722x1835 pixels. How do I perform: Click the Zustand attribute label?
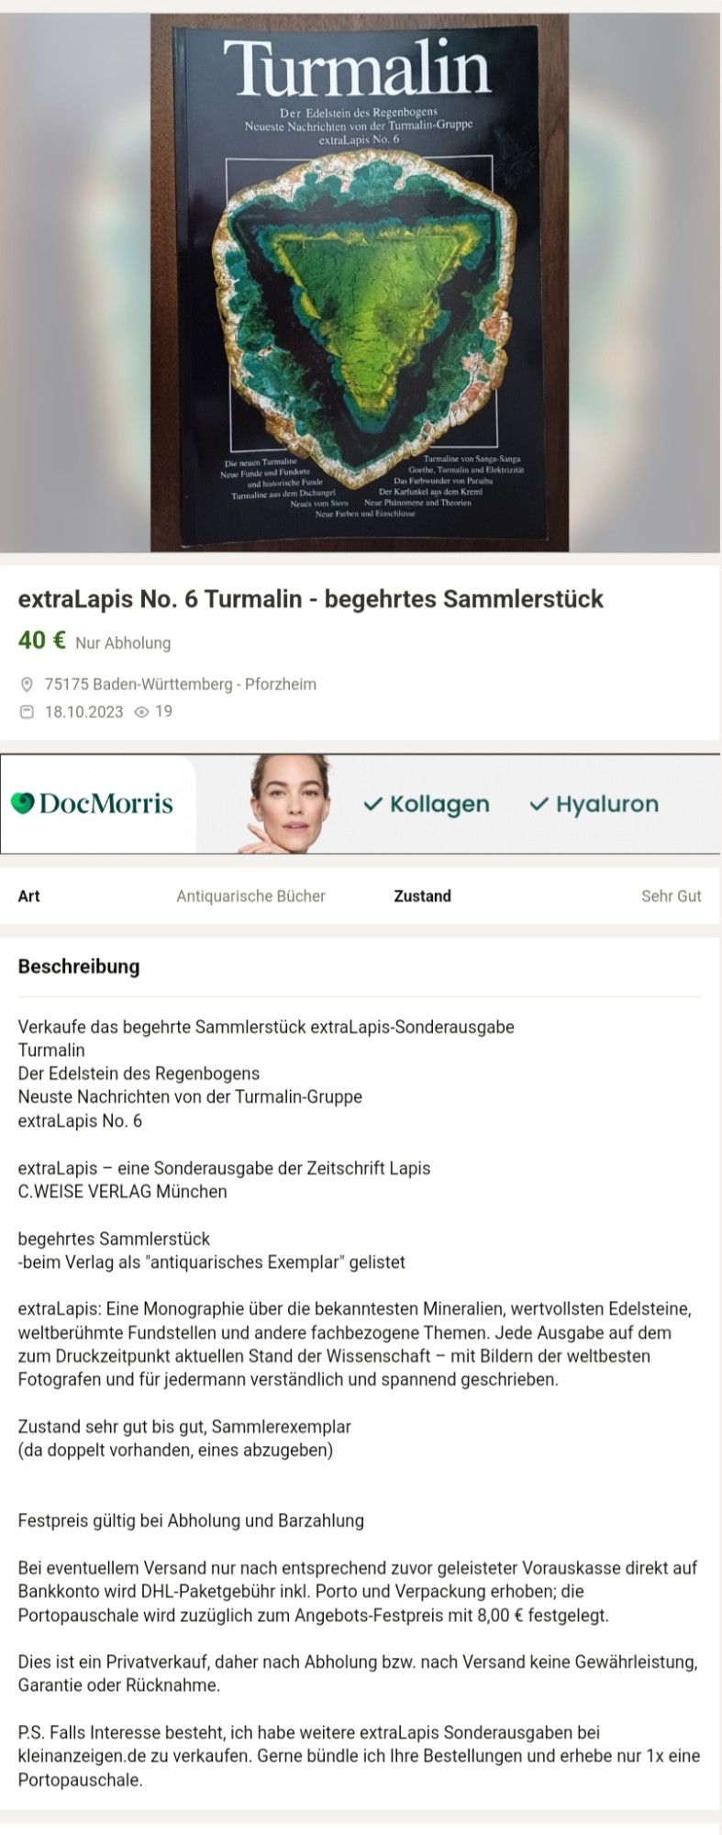point(422,896)
